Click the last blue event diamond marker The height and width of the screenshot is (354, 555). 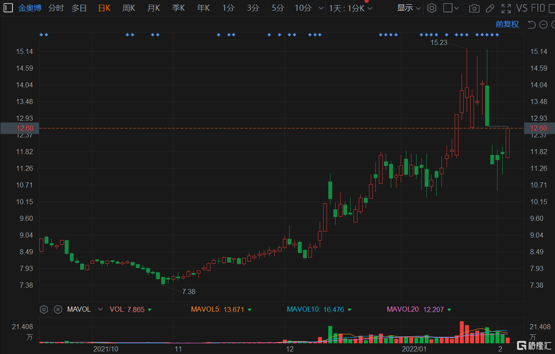pos(497,35)
